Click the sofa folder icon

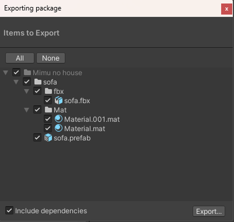(x=38, y=82)
